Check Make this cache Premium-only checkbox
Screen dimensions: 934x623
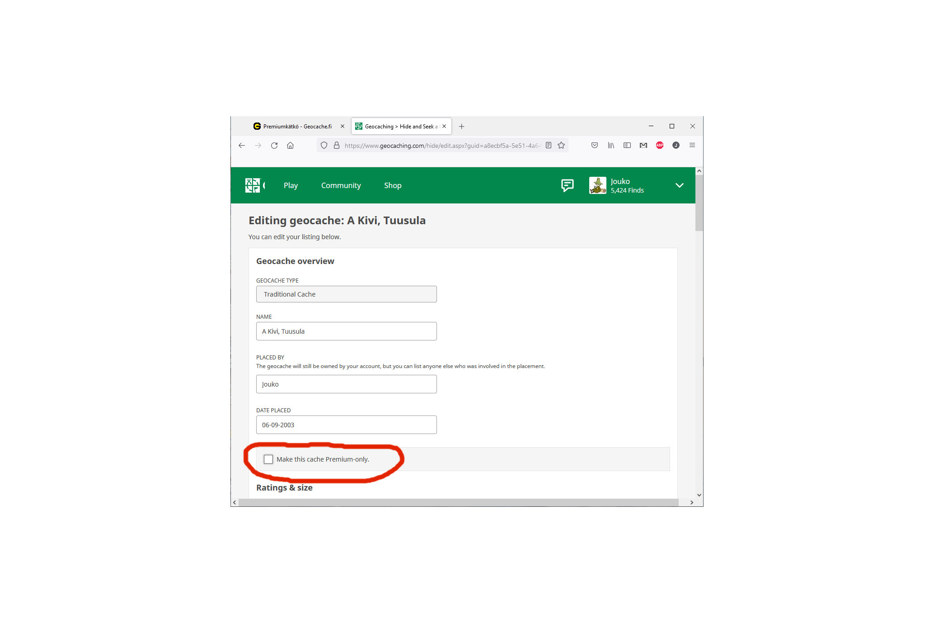click(268, 459)
